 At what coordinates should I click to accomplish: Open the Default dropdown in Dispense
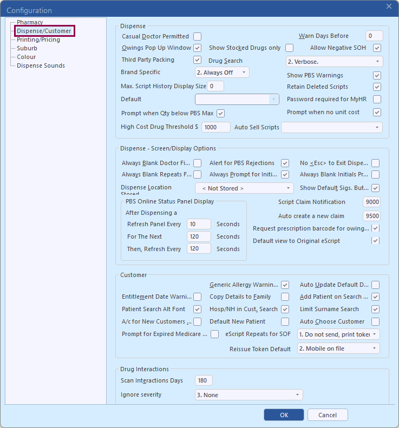click(237, 100)
